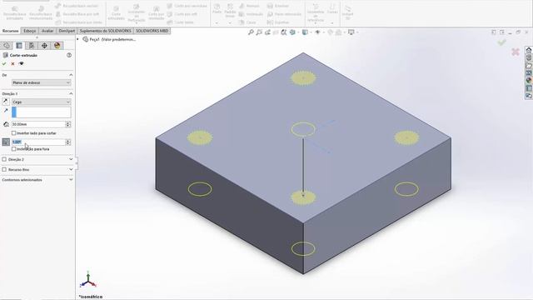Open the SOLIDWORKS MBD tab

click(x=152, y=31)
